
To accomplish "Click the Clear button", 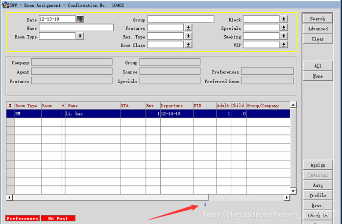I will pos(318,39).
